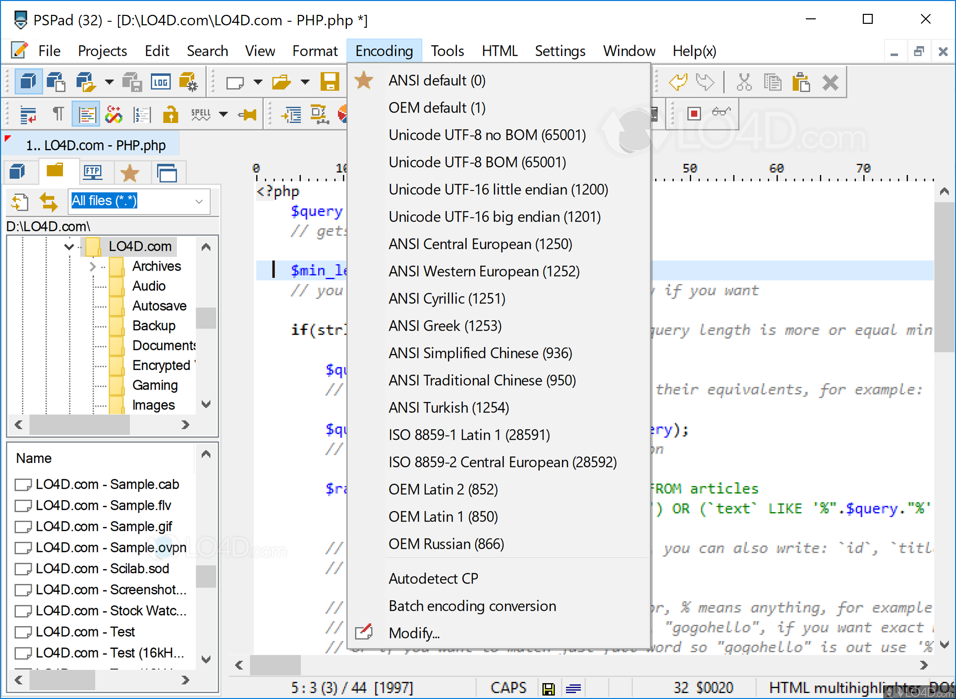The image size is (956, 699).
Task: Click the open padlock read-only icon
Action: [x=170, y=115]
